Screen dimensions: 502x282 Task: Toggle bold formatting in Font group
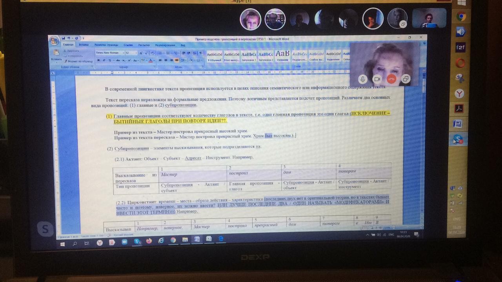click(98, 60)
